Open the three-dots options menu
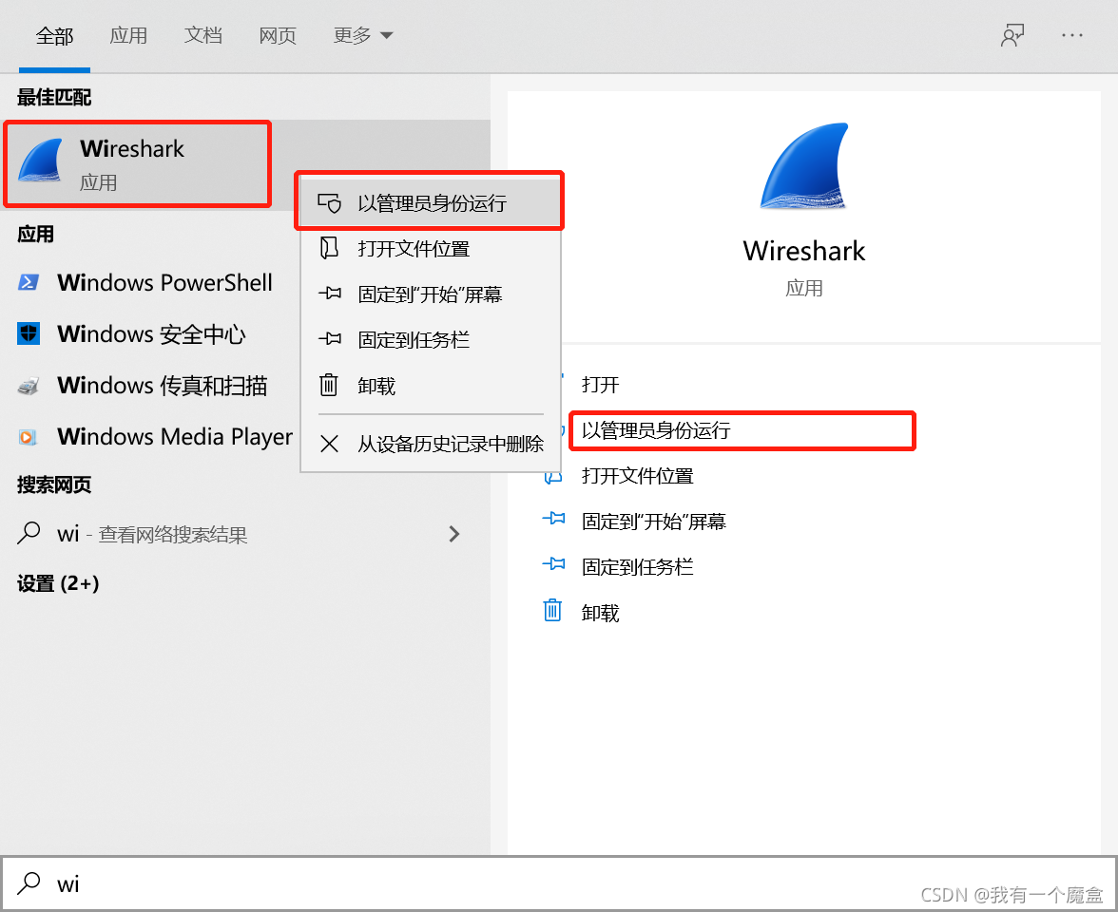 1071,35
